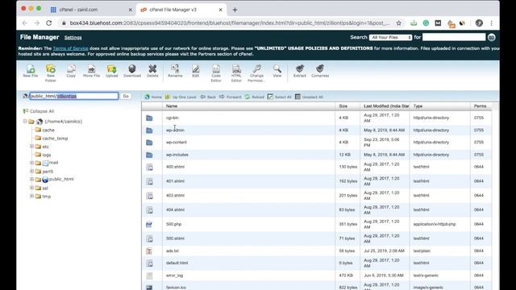Submit search with the round button
The height and width of the screenshot is (290, 516).
[x=491, y=37]
